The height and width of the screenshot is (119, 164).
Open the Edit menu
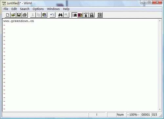point(14,9)
